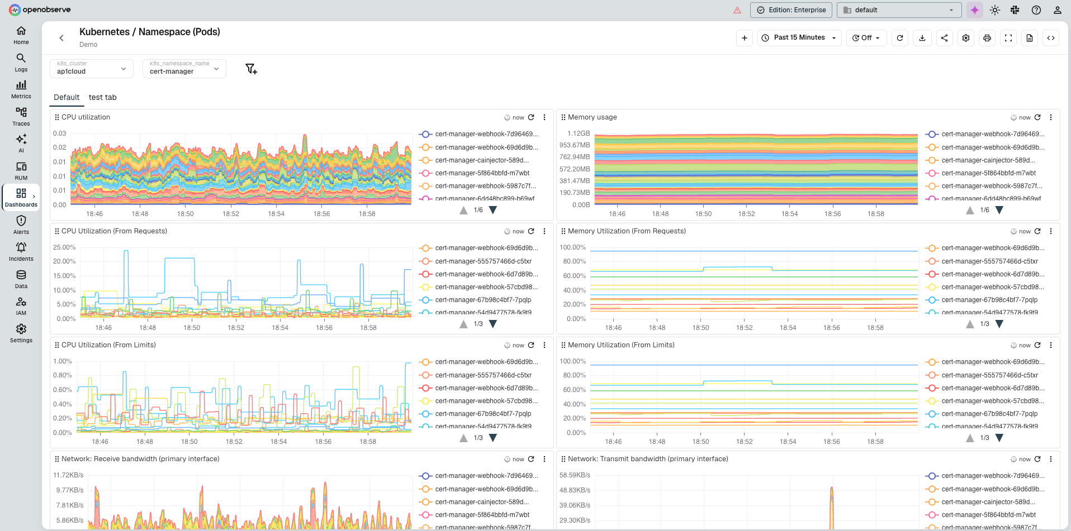Toggle cert-manager-67b98c4bf7-7pqlp in Memory Utilization (From Requests) legend

coord(982,300)
